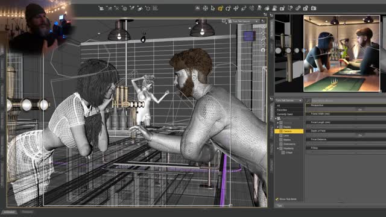Image resolution: width=386 pixels, height=217 pixels.
Task: Toggle the Show Sub Items checkbox
Action: point(277,199)
